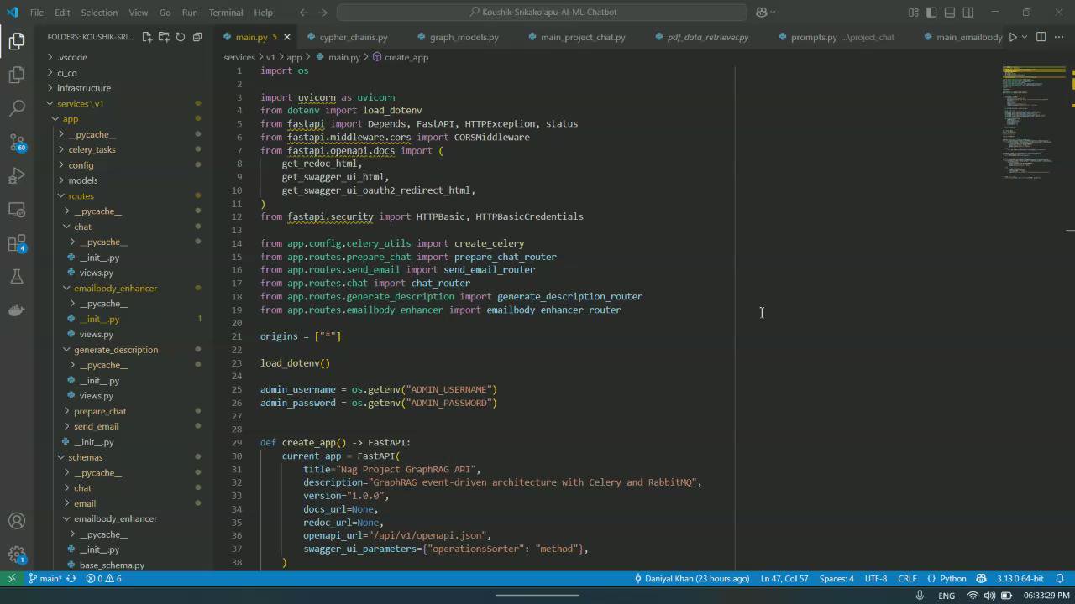Switch to the cypher_chains.py tab
This screenshot has height=604, width=1075.
click(x=353, y=37)
